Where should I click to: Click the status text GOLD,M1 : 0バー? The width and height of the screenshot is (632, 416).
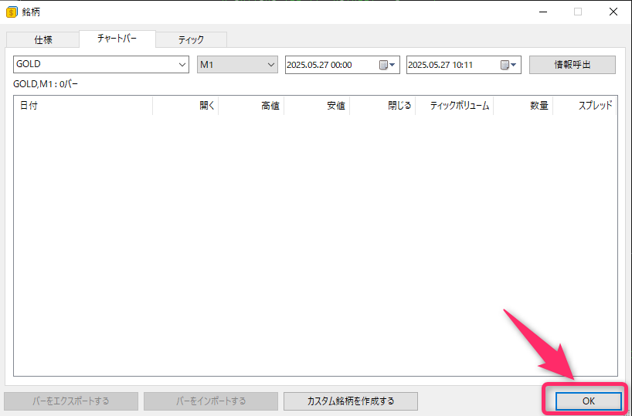pyautogui.click(x=46, y=85)
